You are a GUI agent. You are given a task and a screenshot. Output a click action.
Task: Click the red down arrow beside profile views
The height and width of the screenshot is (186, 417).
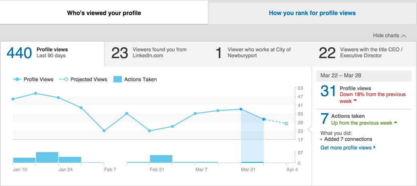coord(354,101)
